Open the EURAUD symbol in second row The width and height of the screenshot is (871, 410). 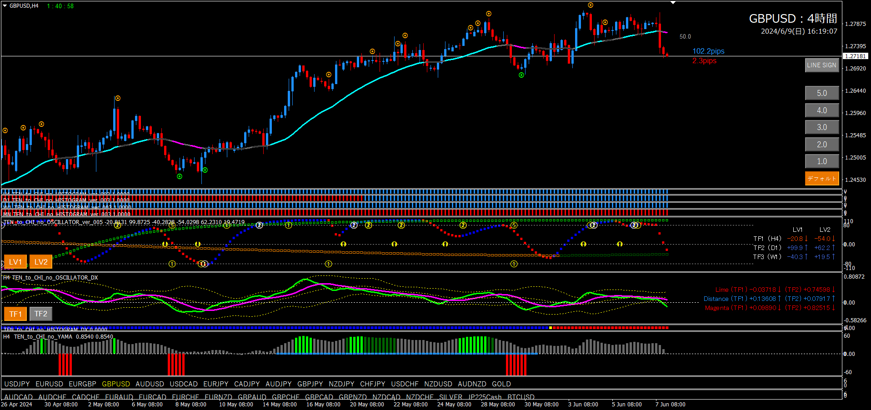click(x=119, y=397)
